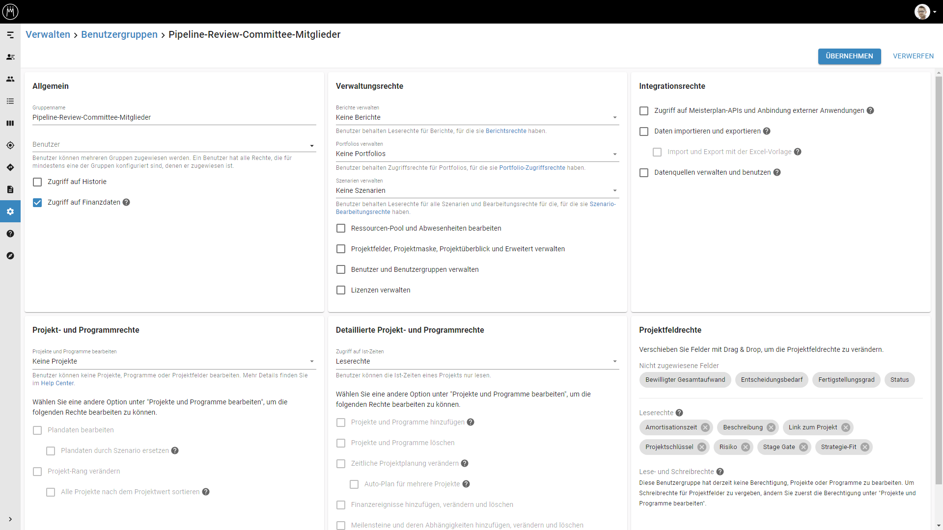Uncheck Zugriff auf Finanzdaten

(x=37, y=203)
